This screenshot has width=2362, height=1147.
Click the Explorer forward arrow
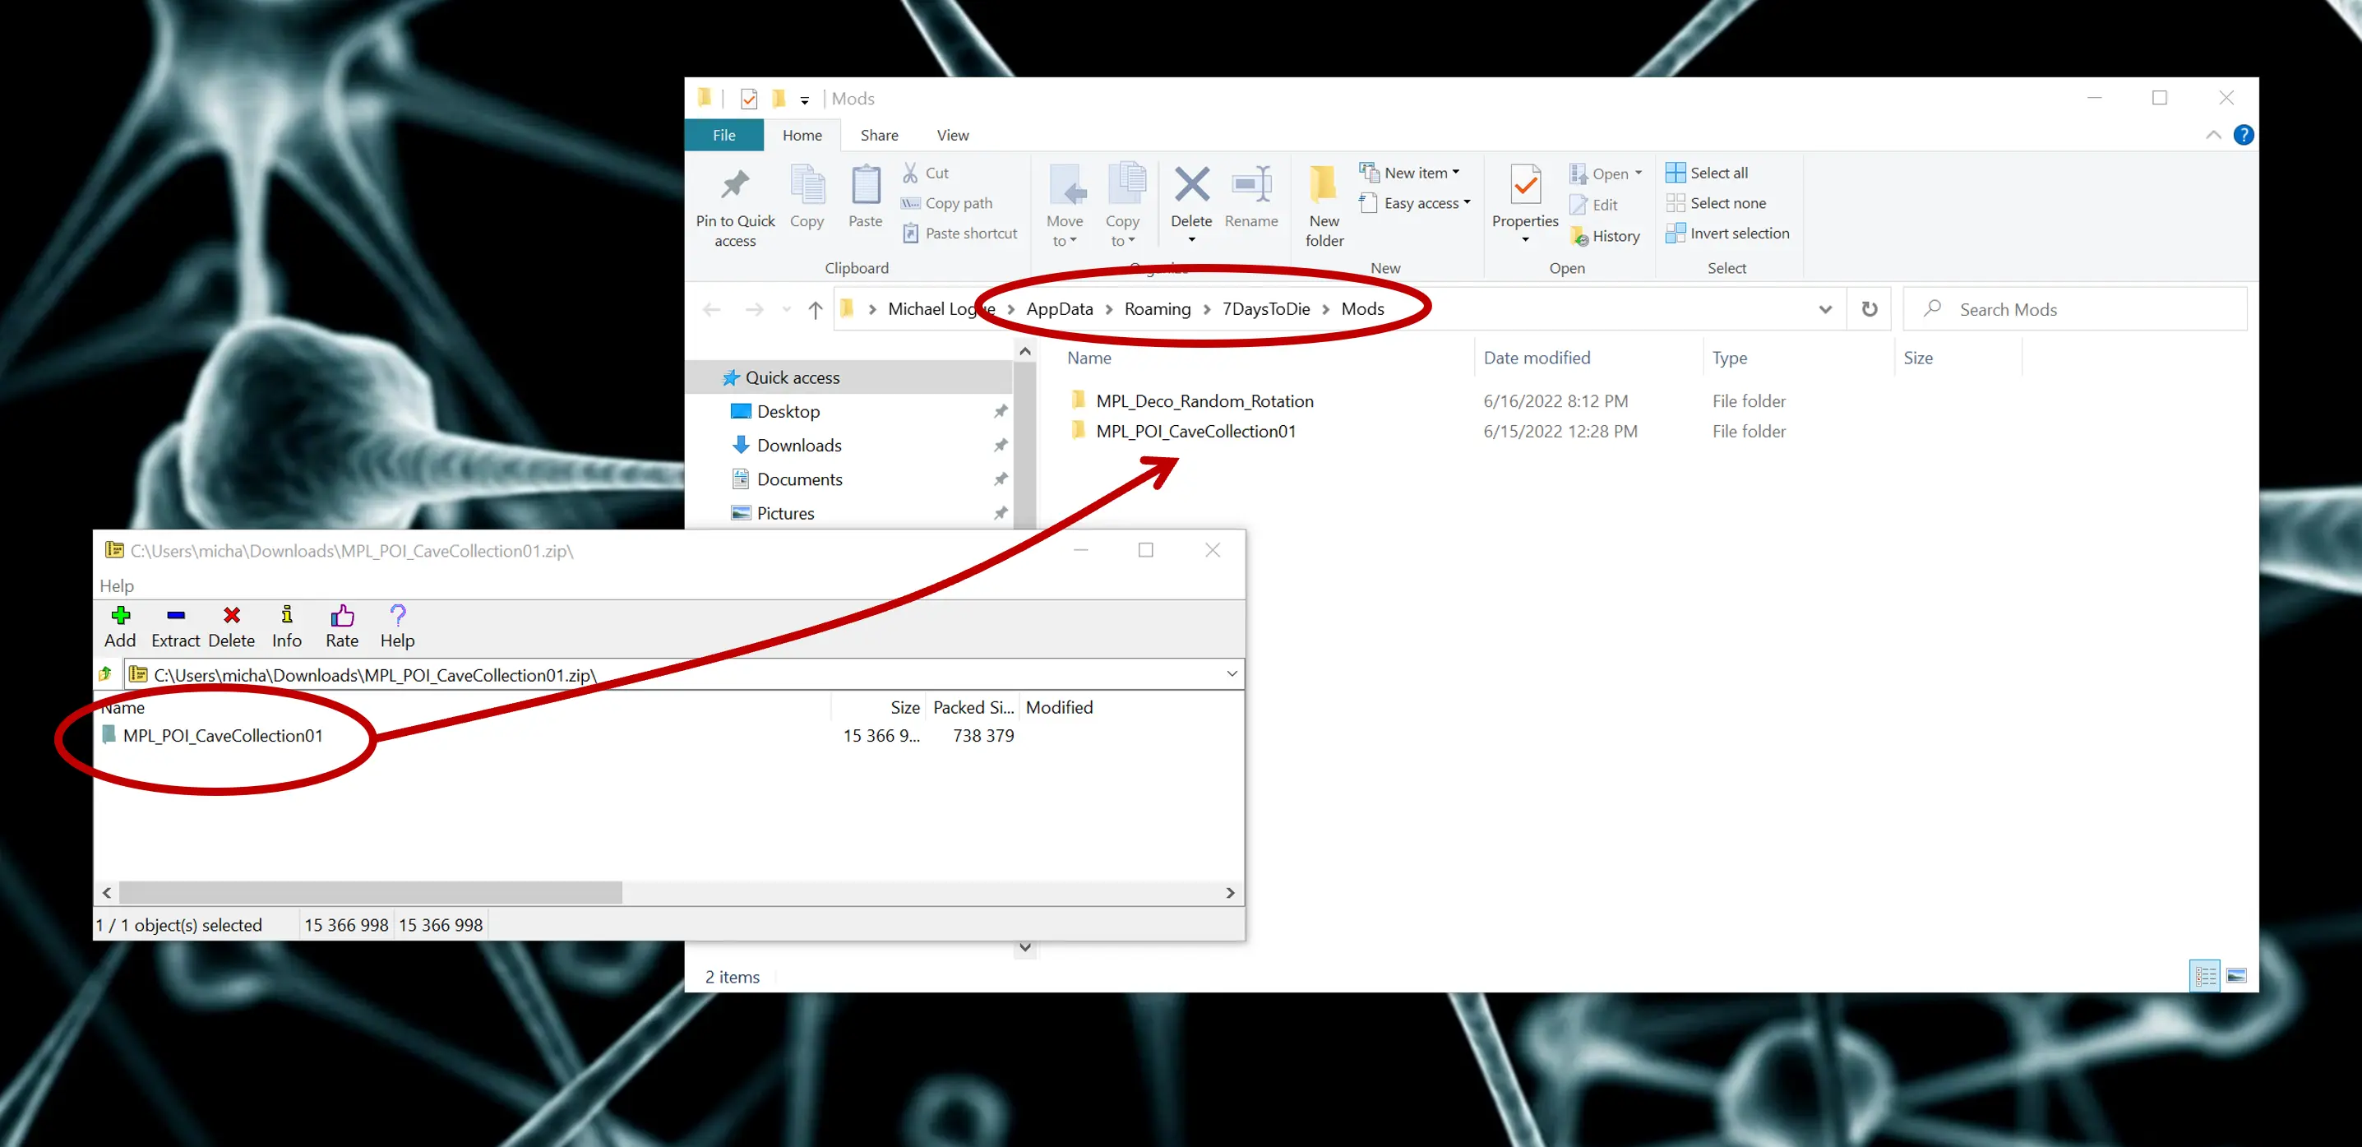pos(754,310)
